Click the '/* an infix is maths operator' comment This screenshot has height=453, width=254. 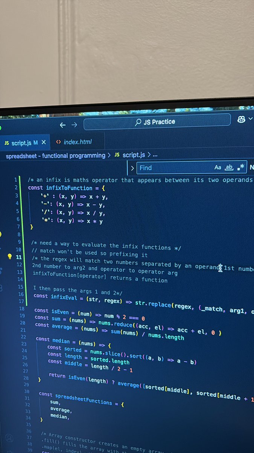(140, 180)
